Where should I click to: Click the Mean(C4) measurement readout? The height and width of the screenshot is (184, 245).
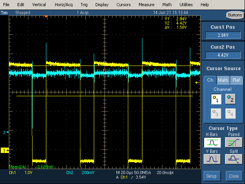[x=31, y=167]
